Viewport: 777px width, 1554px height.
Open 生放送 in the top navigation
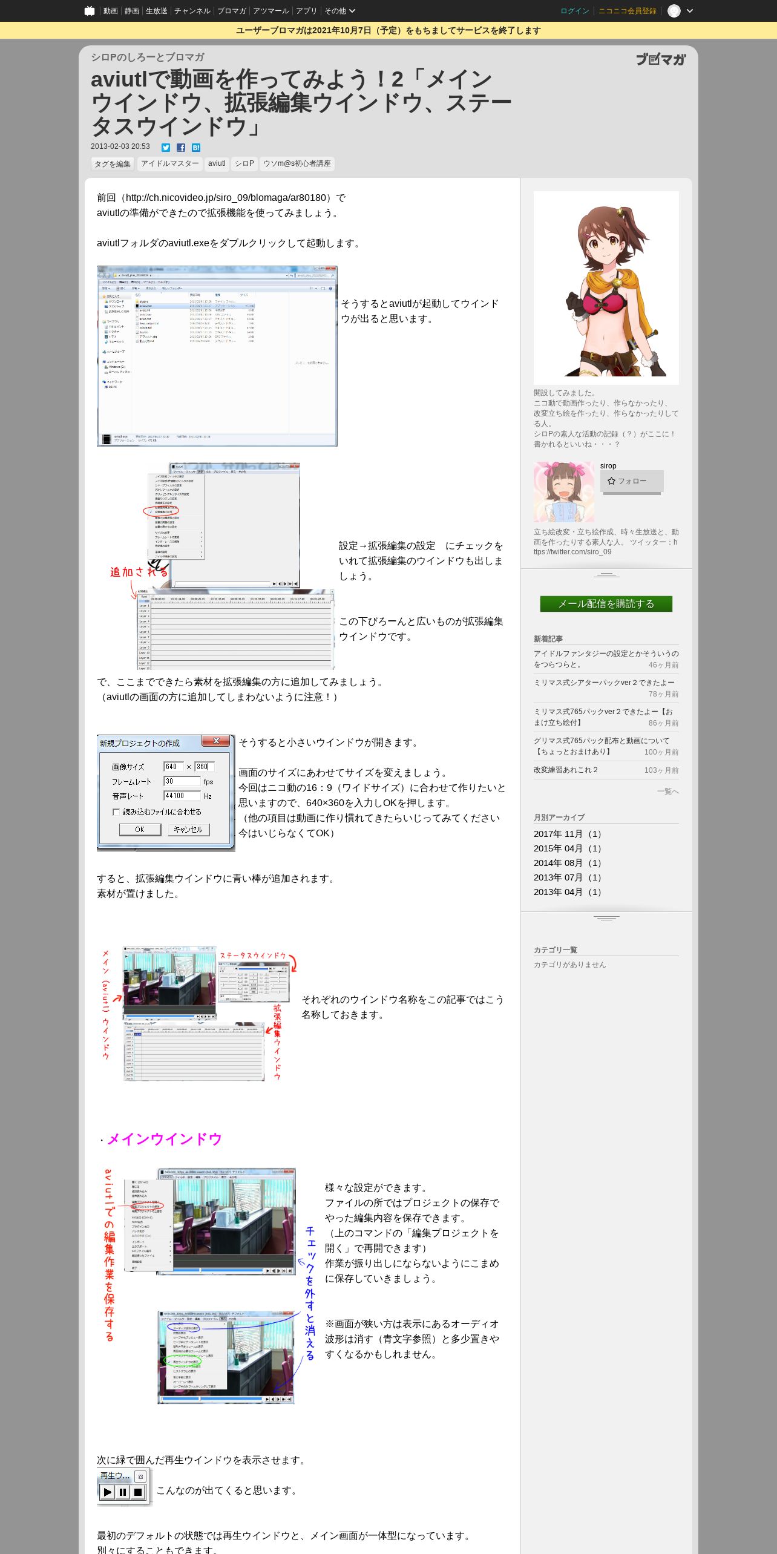coord(156,11)
